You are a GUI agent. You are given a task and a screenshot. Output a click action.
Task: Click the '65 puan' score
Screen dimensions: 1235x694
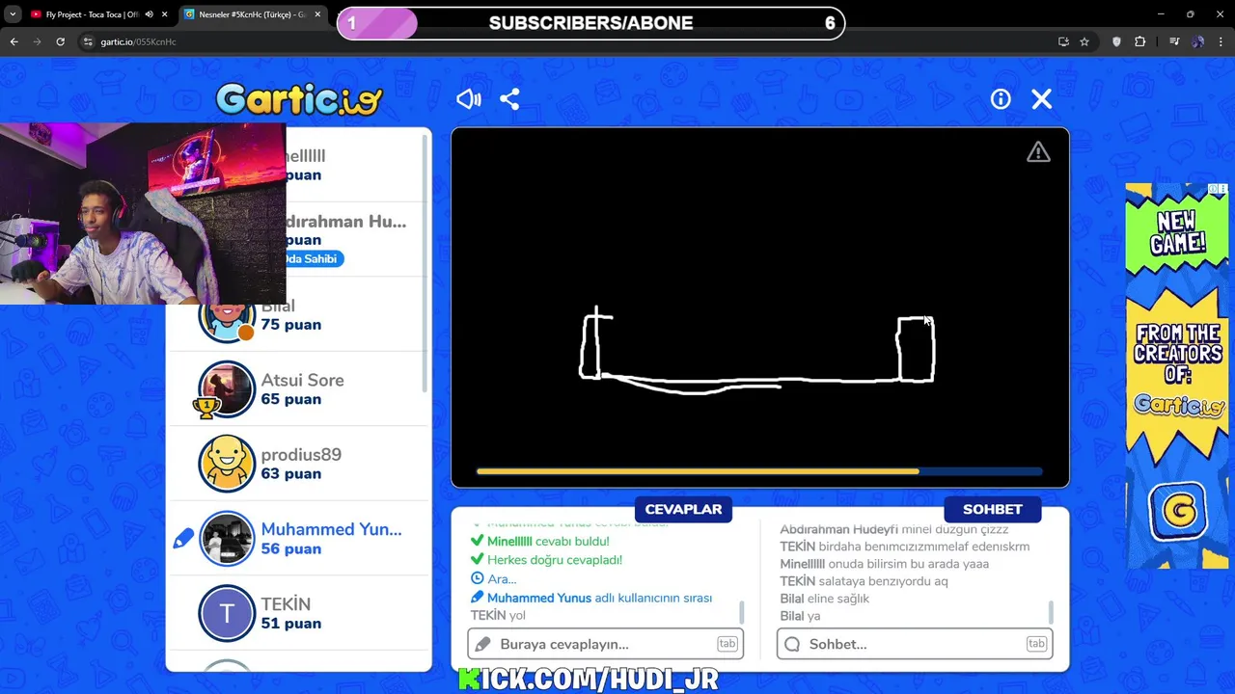[x=290, y=399]
